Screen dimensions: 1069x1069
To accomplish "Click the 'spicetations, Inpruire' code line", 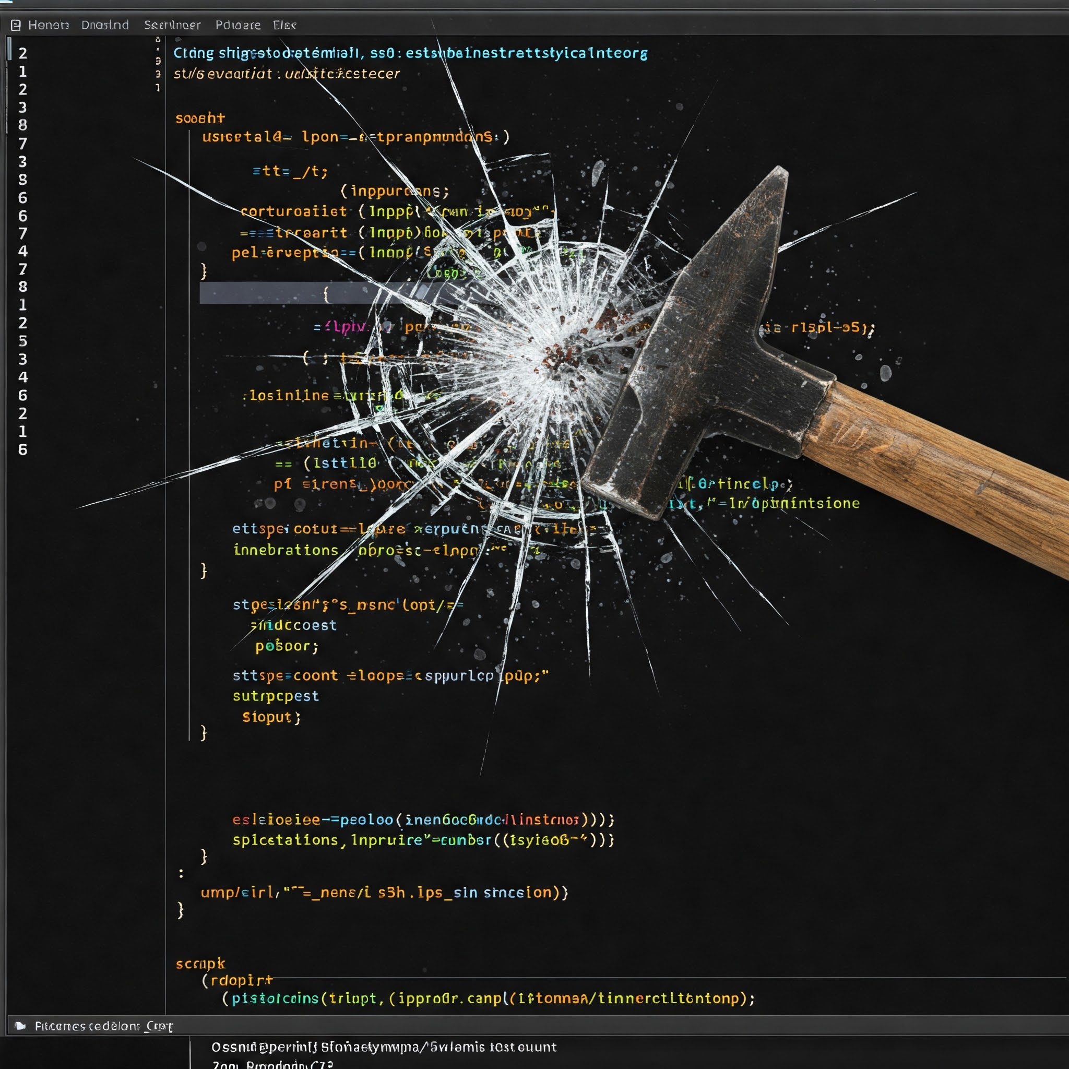I will pos(423,840).
